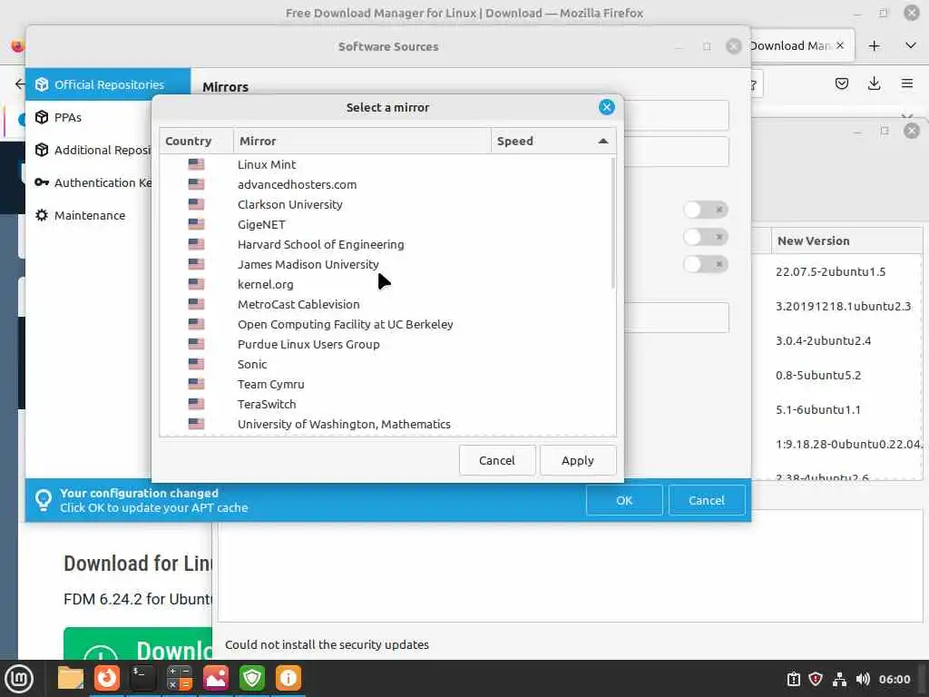929x697 pixels.
Task: Click Cancel in the mirror dialog
Action: point(497,460)
